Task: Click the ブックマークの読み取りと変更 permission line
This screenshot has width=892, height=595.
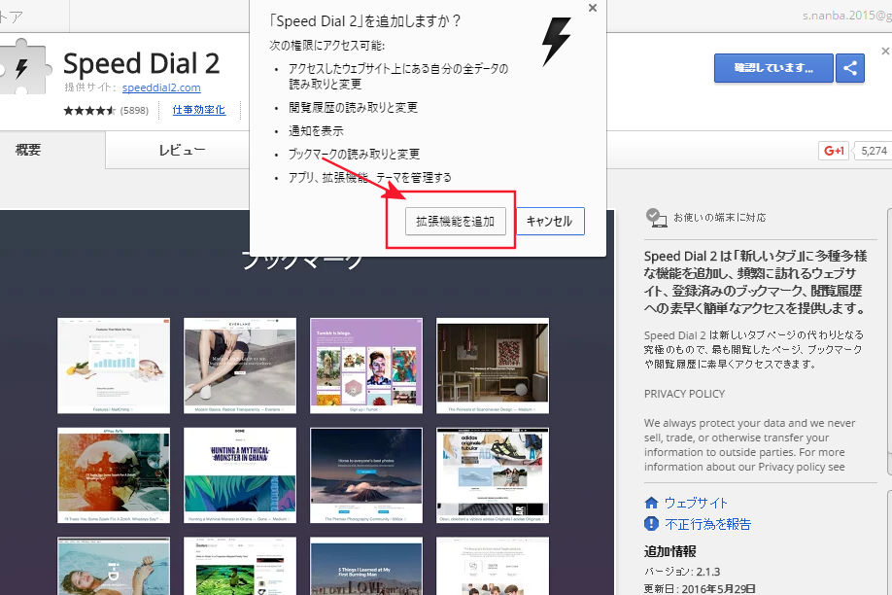Action: (354, 155)
